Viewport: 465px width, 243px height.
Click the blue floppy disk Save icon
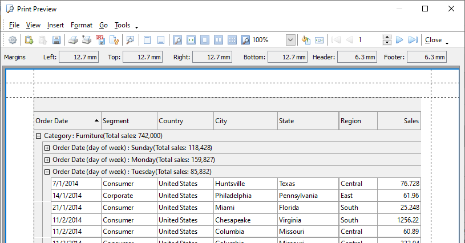(x=56, y=40)
